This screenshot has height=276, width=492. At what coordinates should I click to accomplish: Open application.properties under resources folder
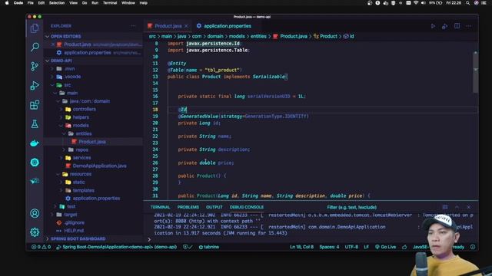pos(96,199)
